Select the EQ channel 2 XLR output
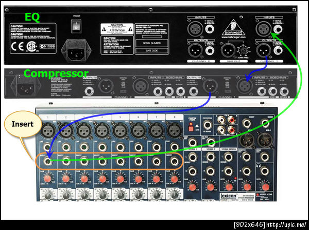Image resolution: width=309 pixels, height=230 pixels. 195,50
